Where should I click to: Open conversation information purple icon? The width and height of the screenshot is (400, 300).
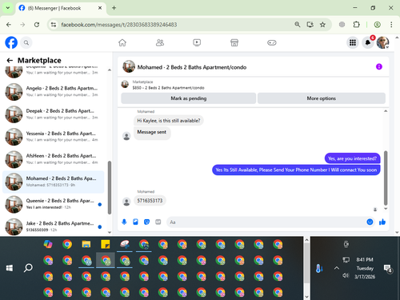[x=379, y=66]
